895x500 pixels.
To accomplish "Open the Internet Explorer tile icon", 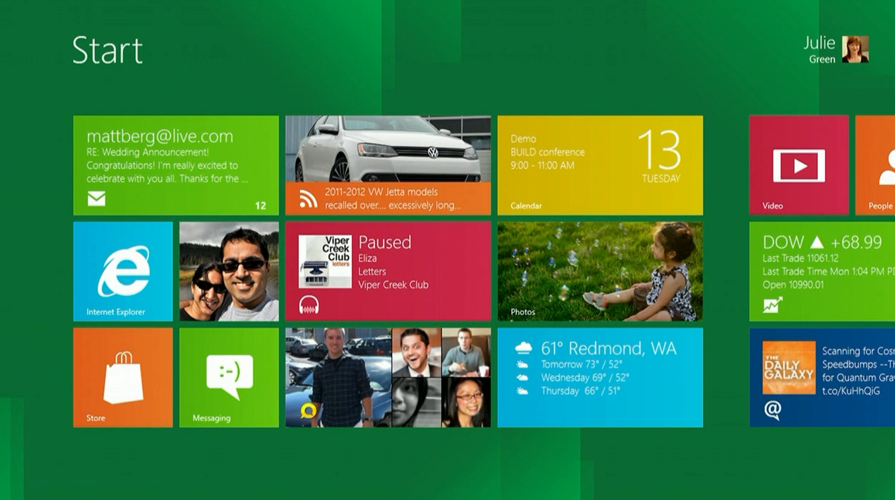I will (124, 271).
